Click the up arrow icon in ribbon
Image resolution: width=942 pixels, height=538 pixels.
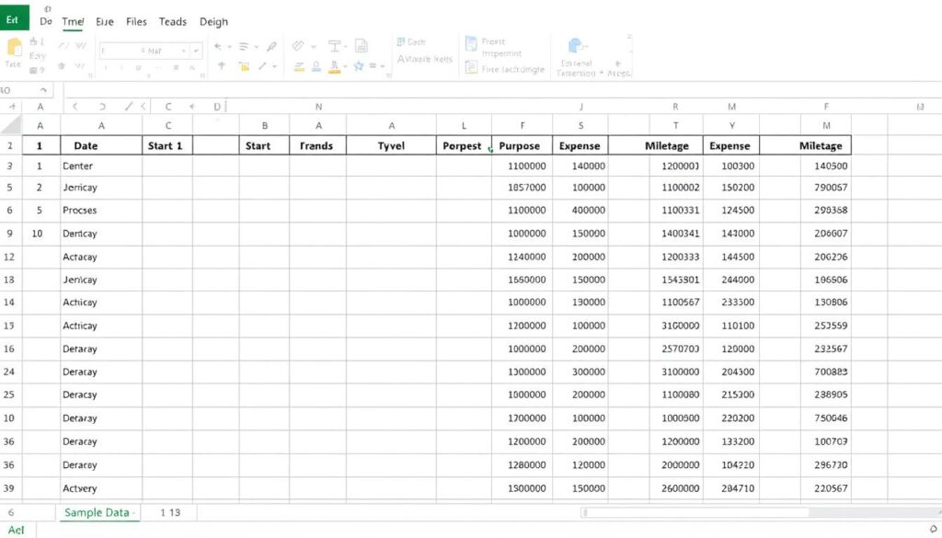tap(222, 65)
